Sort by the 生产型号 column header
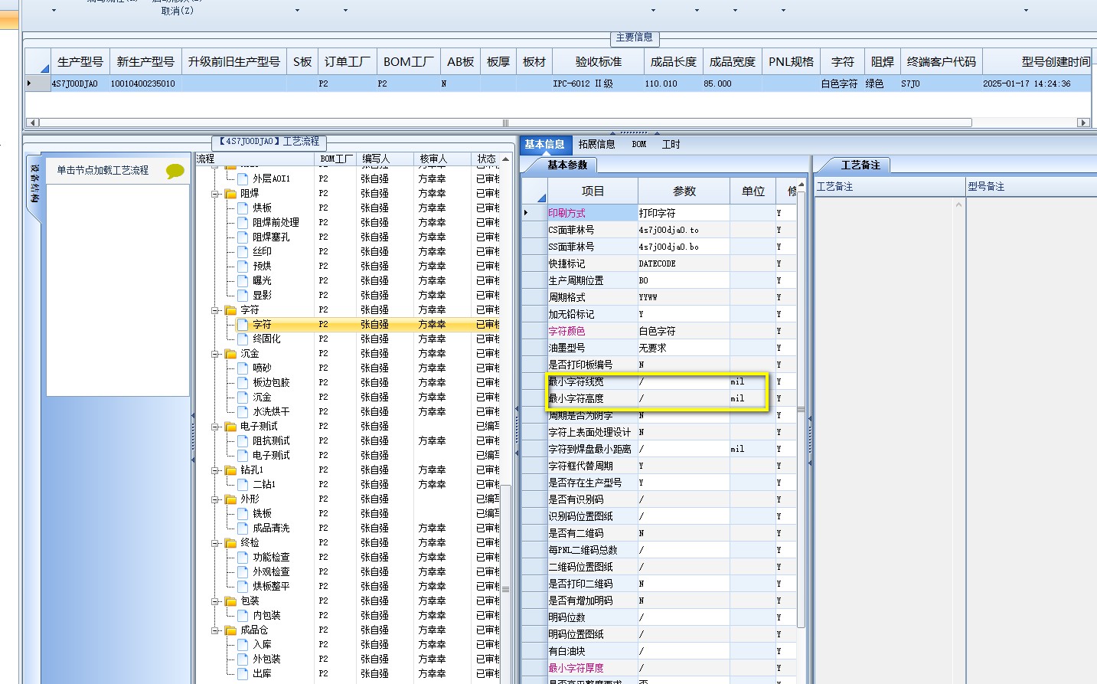 [x=80, y=61]
